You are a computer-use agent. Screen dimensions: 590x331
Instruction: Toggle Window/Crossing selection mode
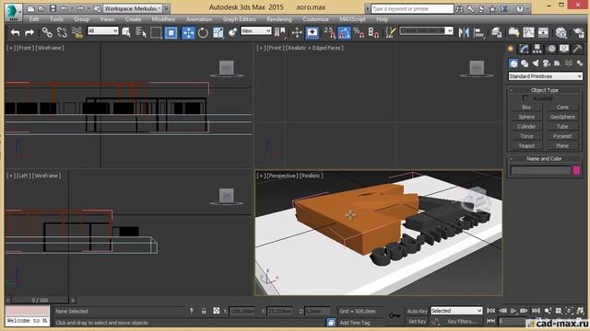point(171,33)
